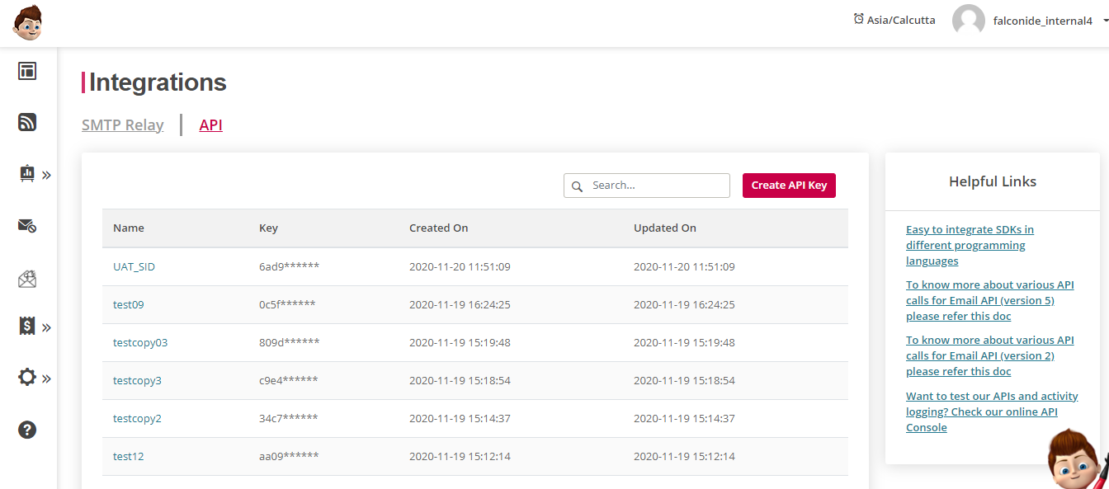
Task: Open the dashboard layout icon in sidebar
Action: point(27,71)
